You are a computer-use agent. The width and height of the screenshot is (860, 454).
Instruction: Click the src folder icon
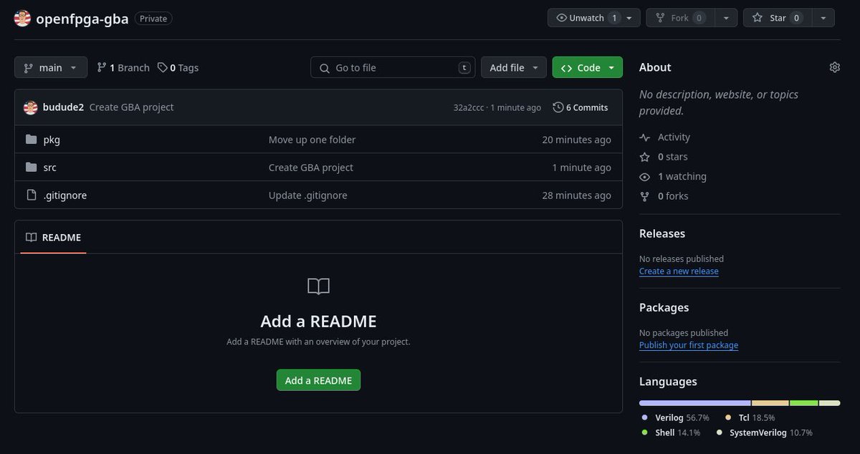coord(31,167)
